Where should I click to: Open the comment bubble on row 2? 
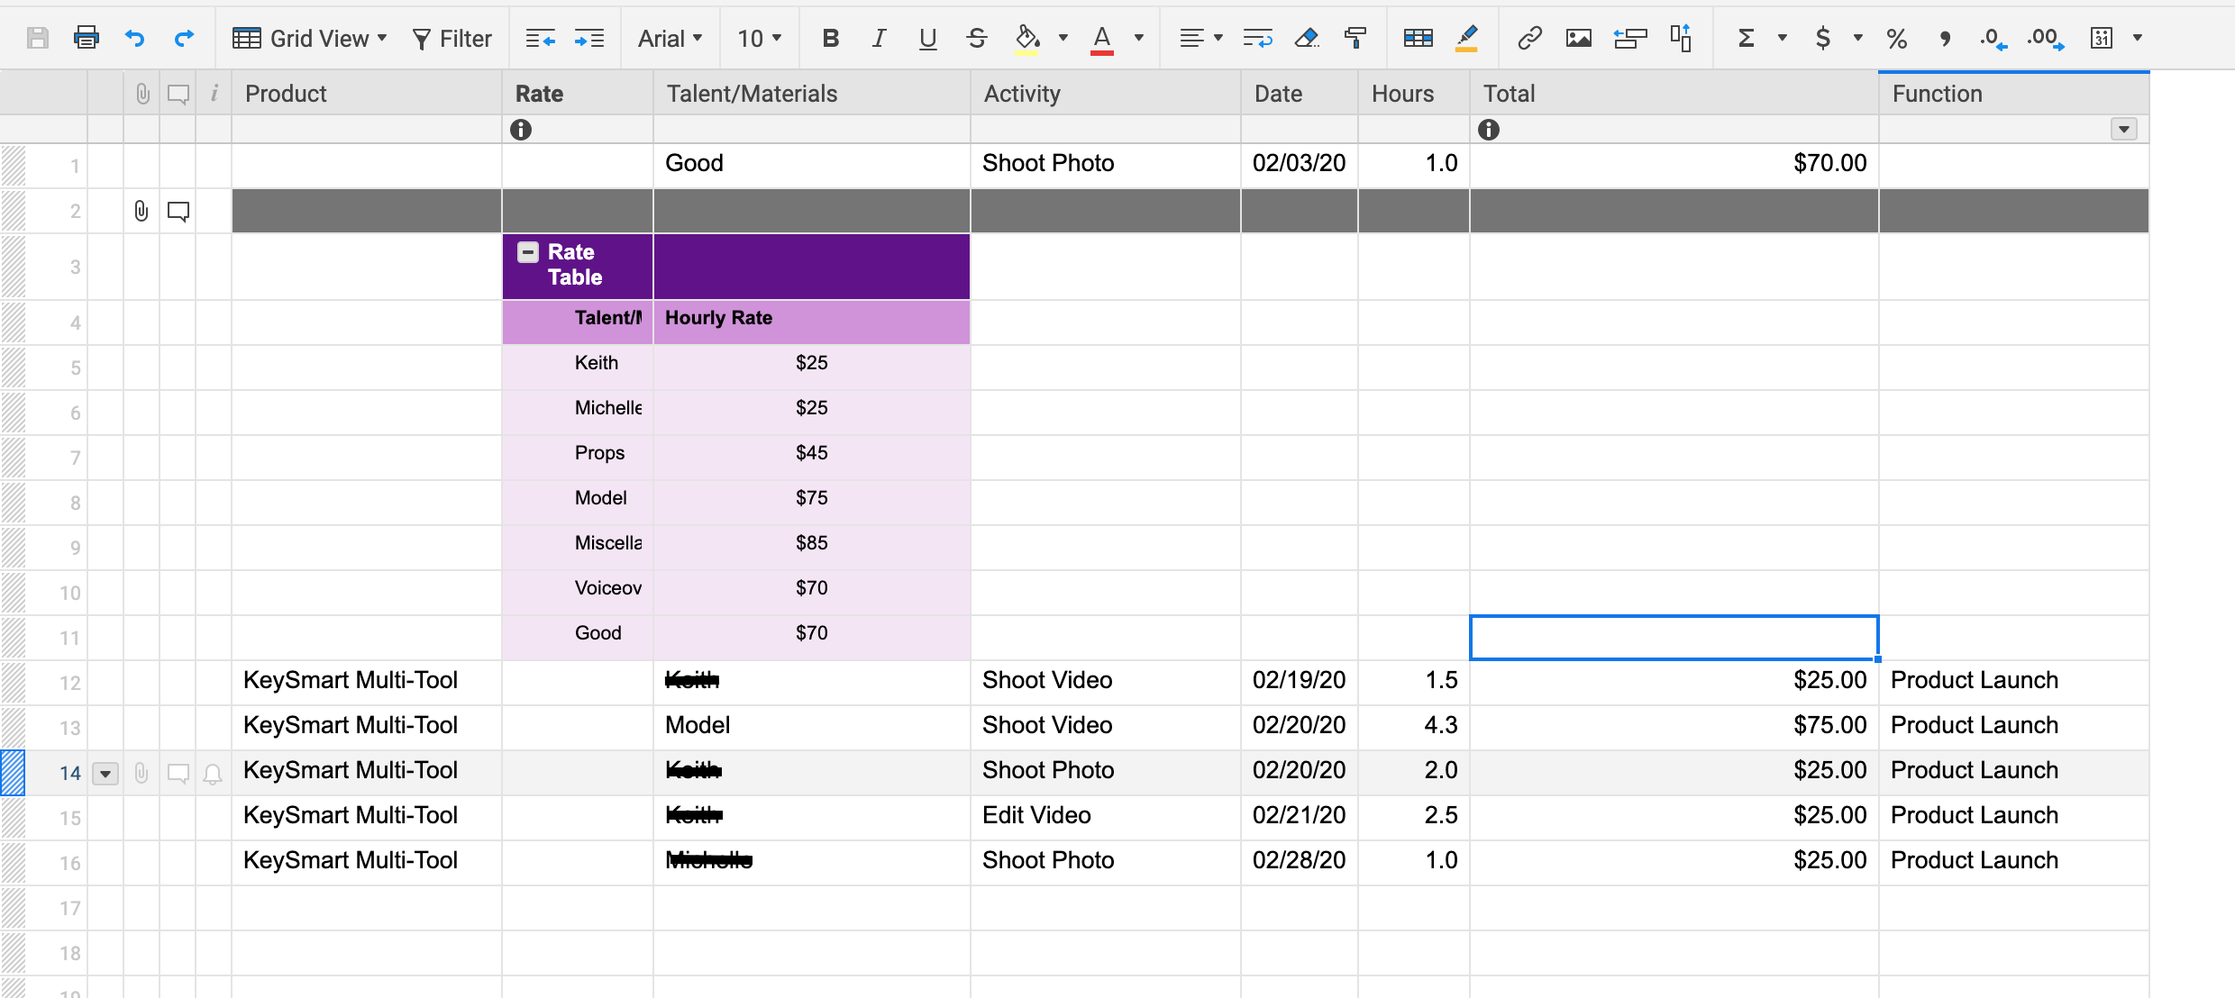pyautogui.click(x=178, y=212)
